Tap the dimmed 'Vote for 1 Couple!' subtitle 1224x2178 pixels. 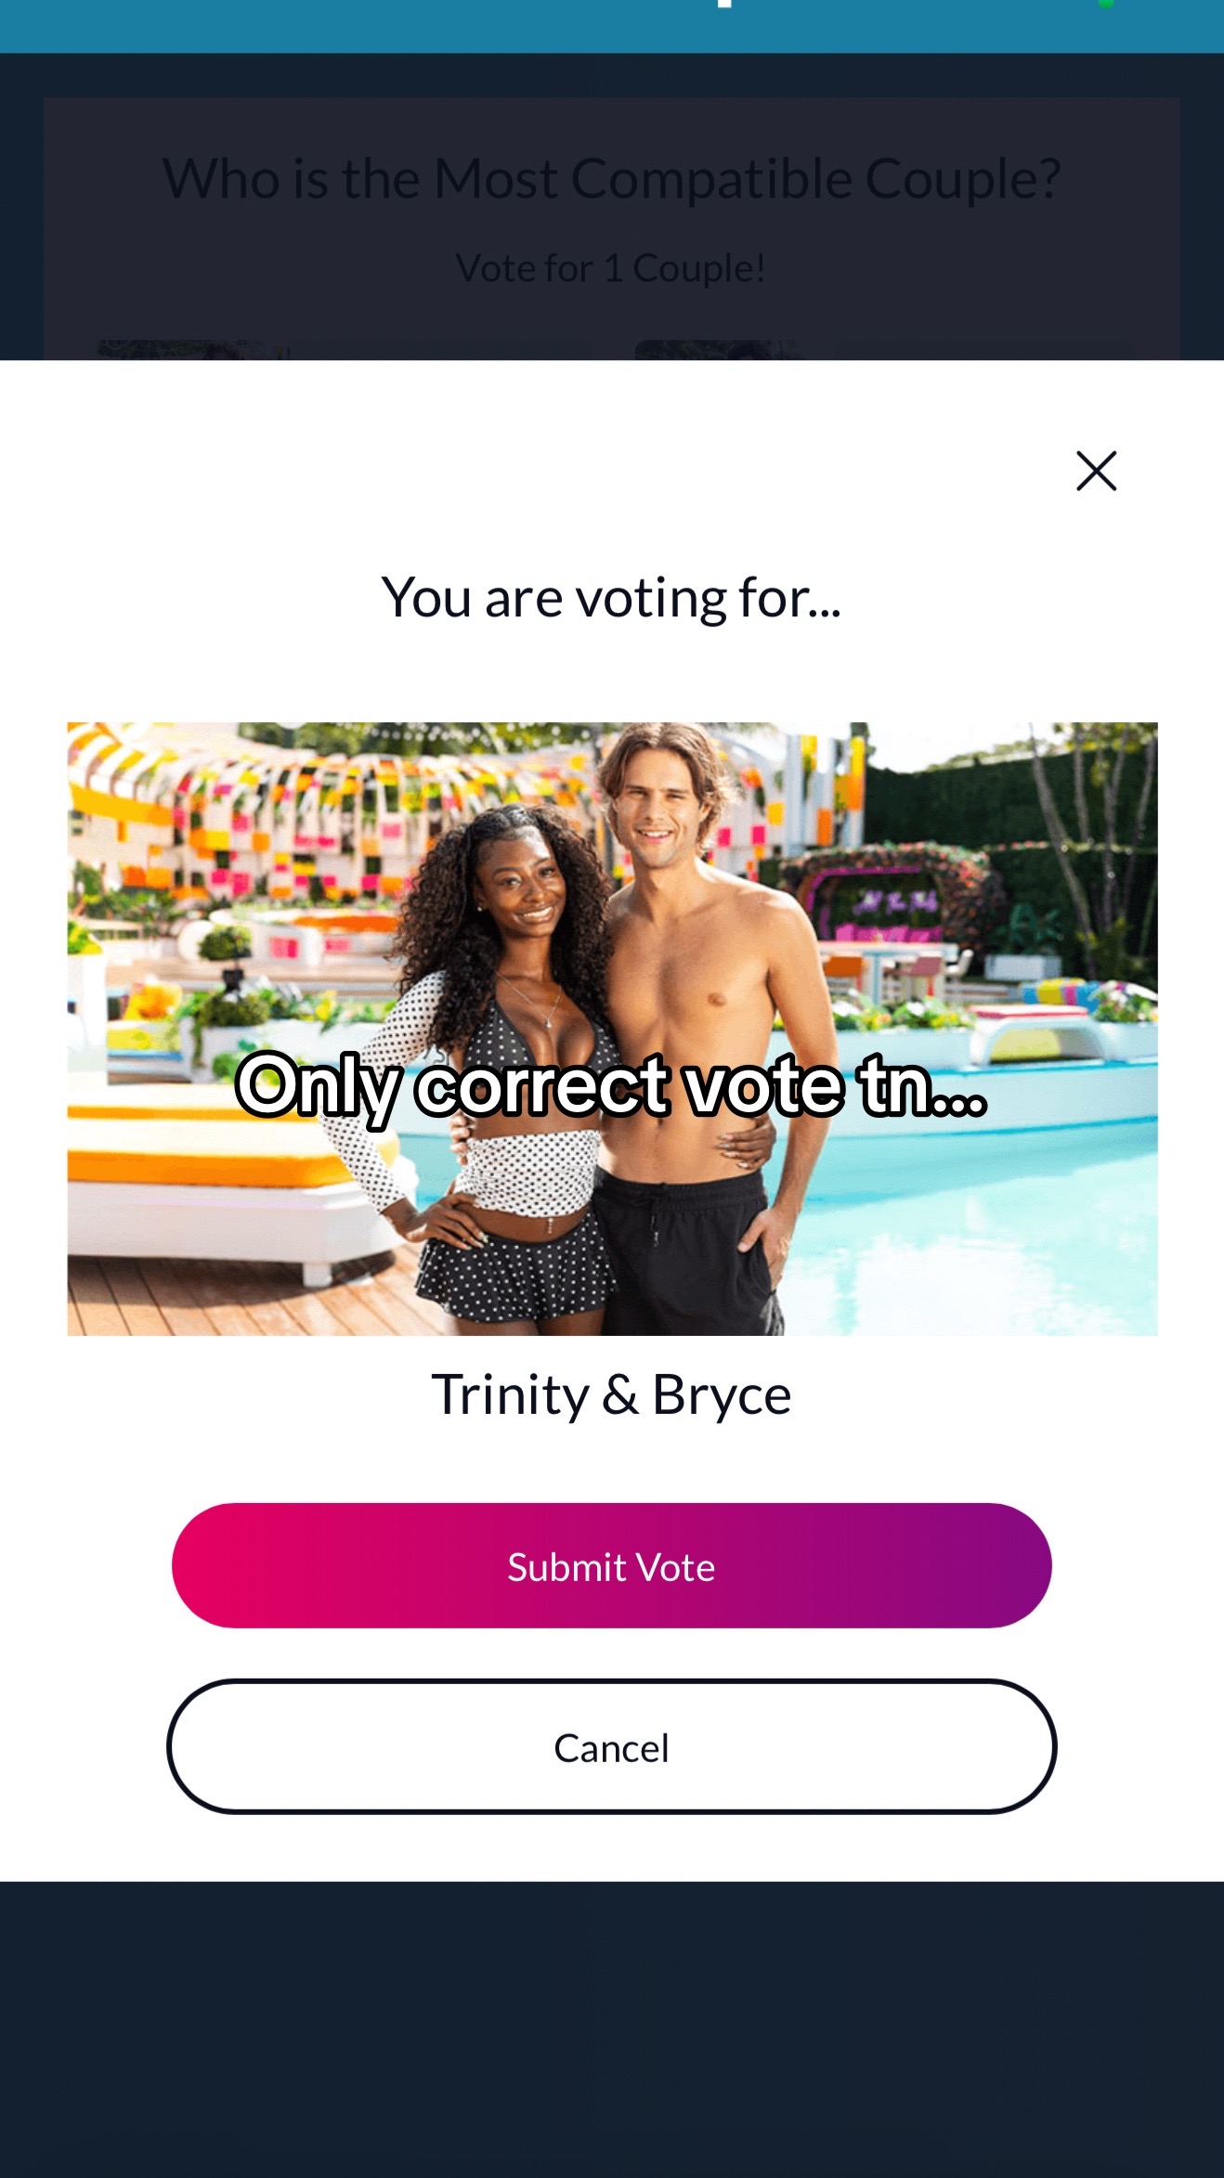click(x=611, y=268)
